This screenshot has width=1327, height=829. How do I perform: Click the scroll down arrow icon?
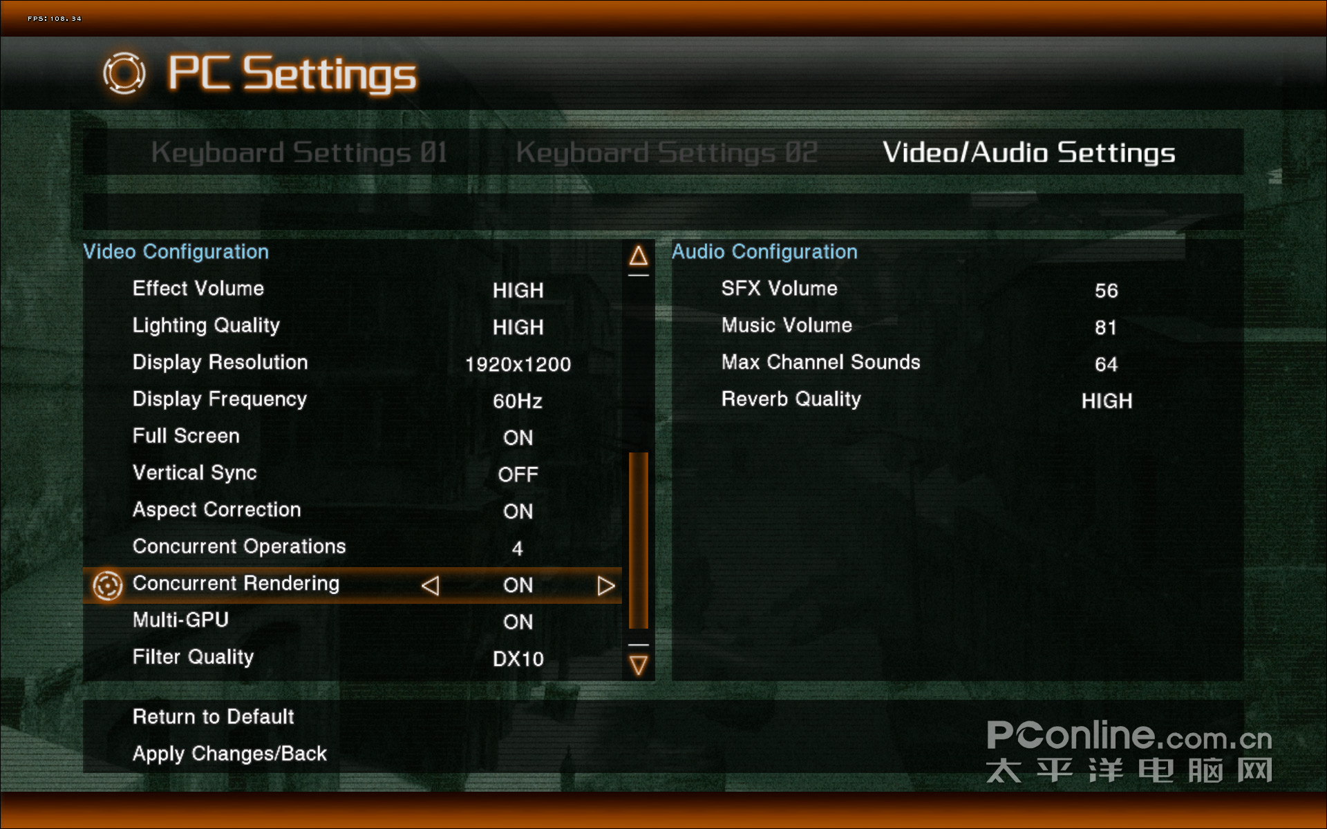pos(638,665)
